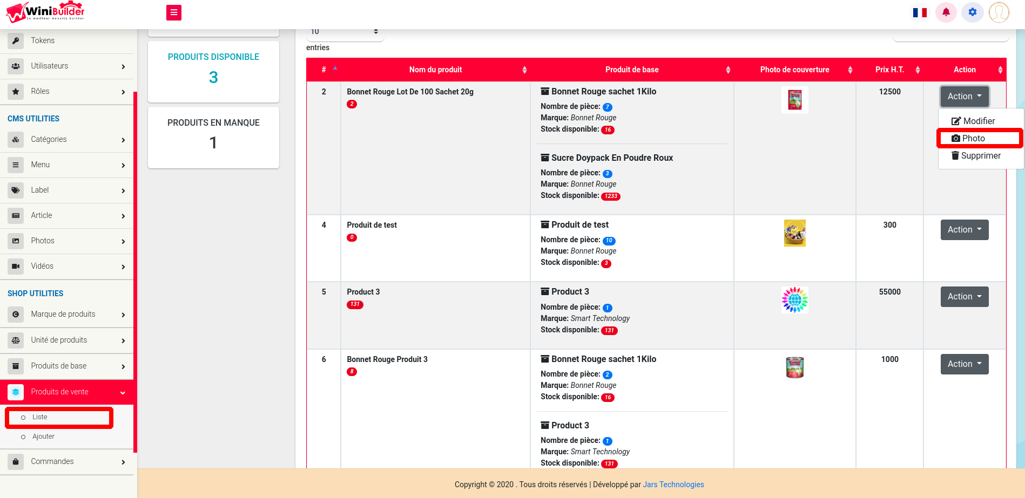The image size is (1025, 498).
Task: Collapse the Produits de vente menu
Action: click(x=67, y=392)
